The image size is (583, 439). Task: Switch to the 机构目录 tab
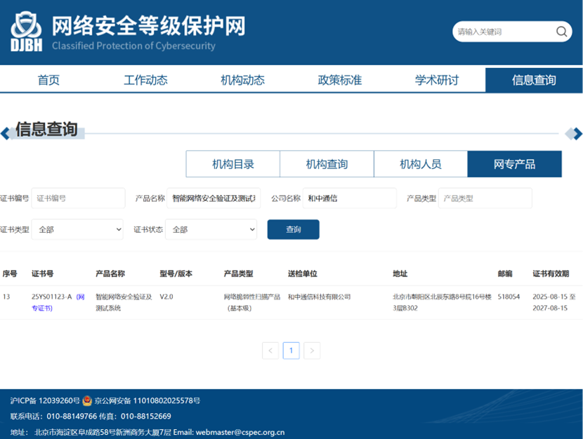232,164
